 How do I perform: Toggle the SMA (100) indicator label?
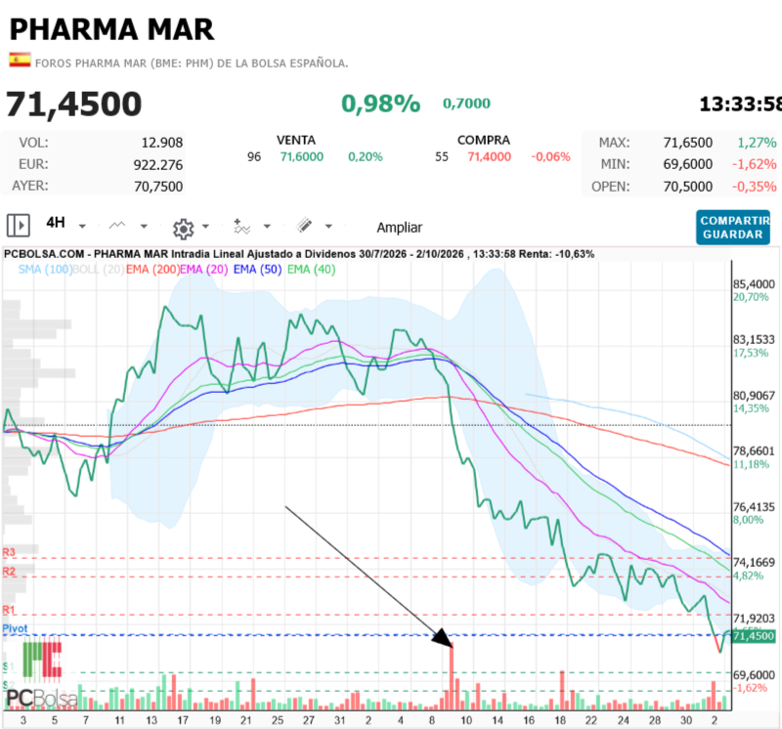45,270
